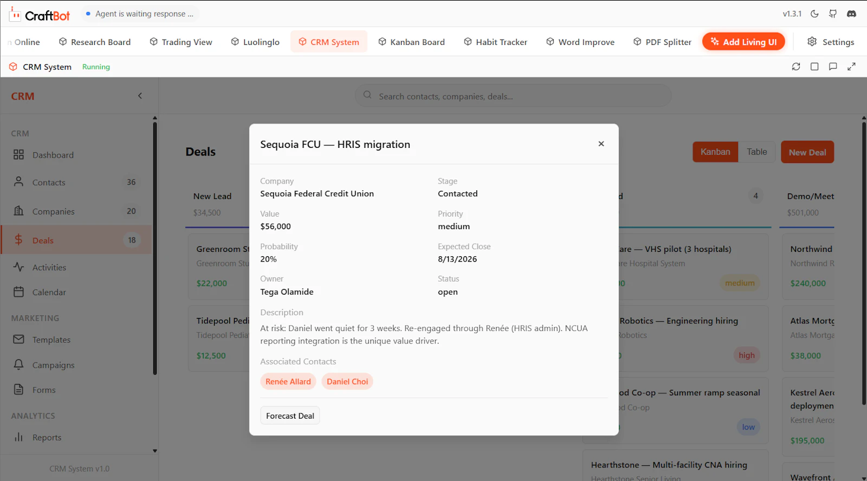Click the Running status label
The image size is (867, 481).
tap(96, 67)
